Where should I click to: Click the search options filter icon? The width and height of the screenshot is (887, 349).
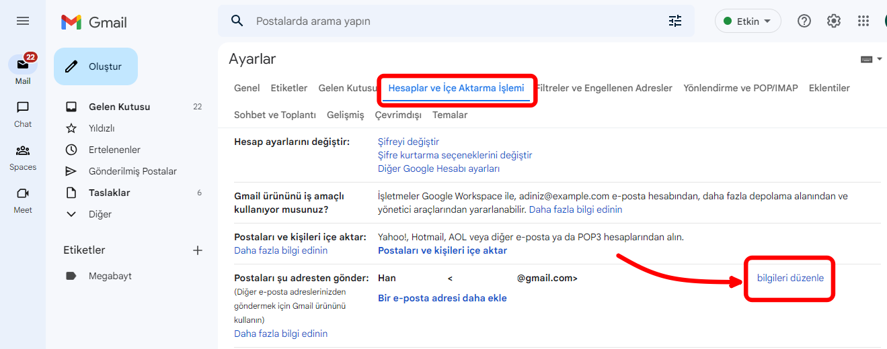675,21
